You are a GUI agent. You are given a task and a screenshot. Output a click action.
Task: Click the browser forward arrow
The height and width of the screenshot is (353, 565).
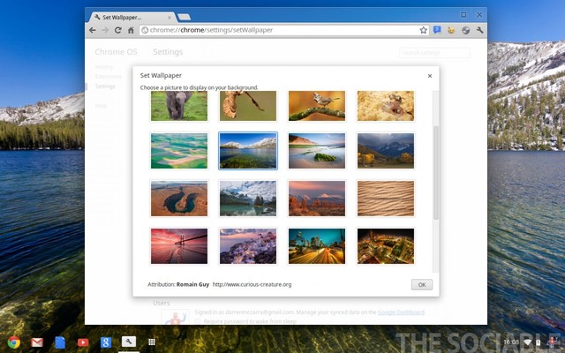tap(105, 30)
